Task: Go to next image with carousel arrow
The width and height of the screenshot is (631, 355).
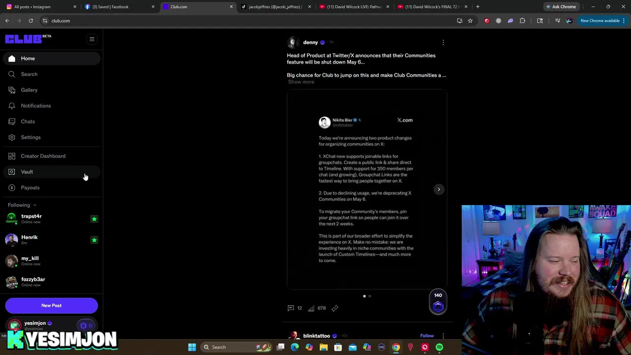Action: 439,189
